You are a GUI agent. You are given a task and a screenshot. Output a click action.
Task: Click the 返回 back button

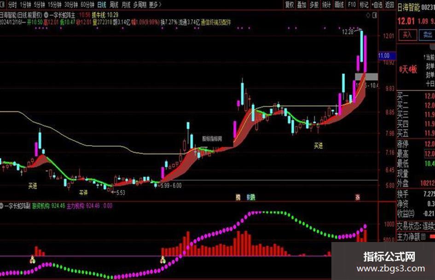pos(389,5)
